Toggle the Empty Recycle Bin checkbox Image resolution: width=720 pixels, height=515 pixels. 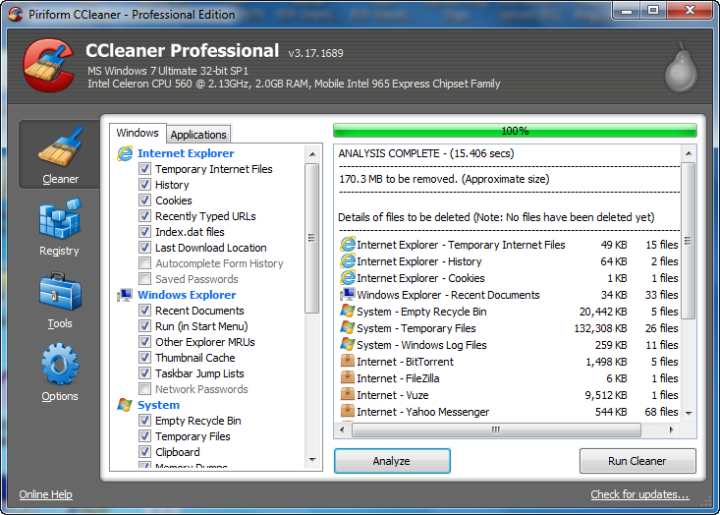[x=144, y=421]
